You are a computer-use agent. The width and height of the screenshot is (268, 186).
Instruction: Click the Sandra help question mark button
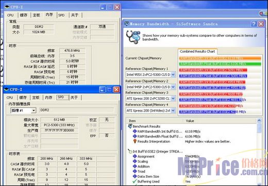click(x=254, y=24)
